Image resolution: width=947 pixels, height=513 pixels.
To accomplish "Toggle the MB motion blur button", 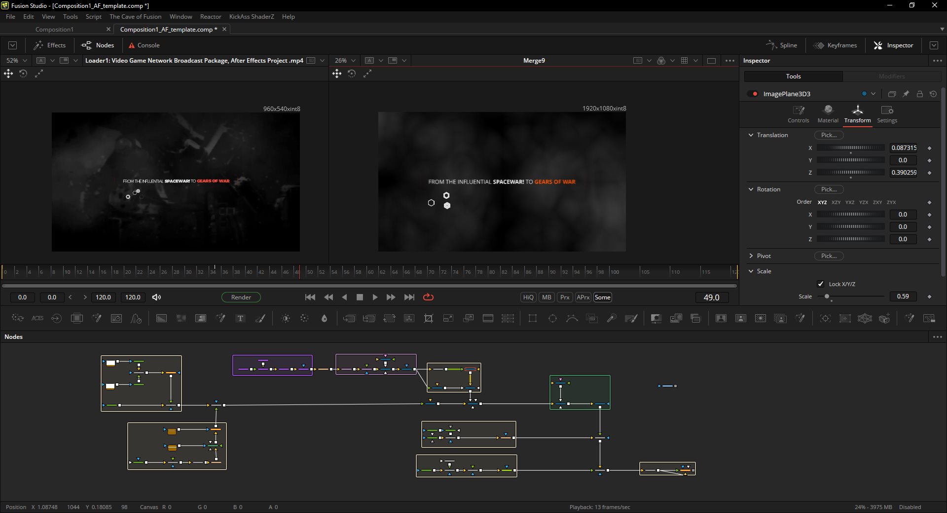I will tap(546, 297).
